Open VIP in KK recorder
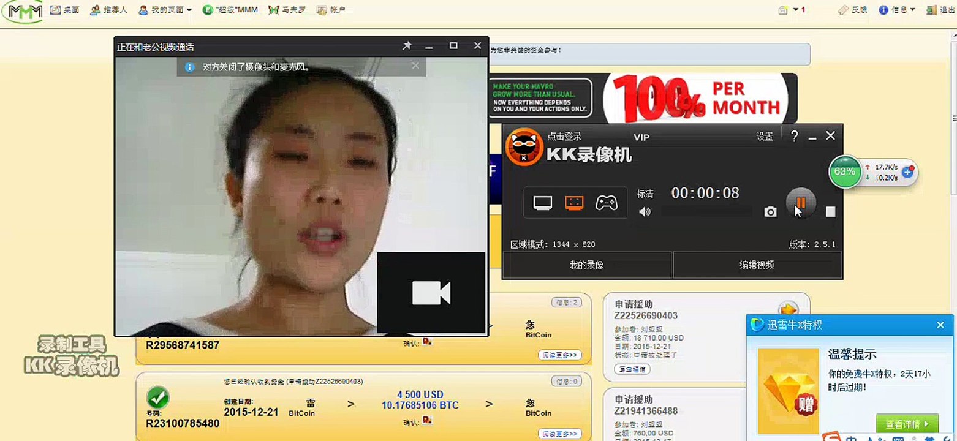957x441 pixels. coord(641,137)
